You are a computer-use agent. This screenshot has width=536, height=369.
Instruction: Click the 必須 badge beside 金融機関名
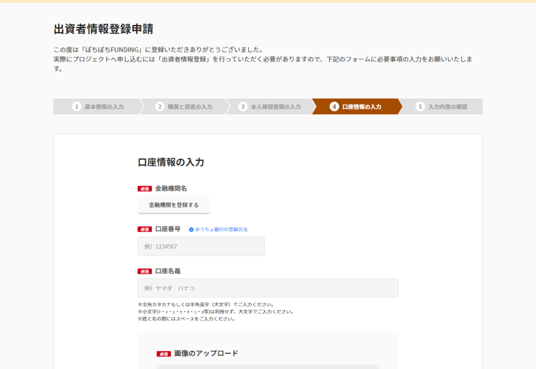click(145, 189)
